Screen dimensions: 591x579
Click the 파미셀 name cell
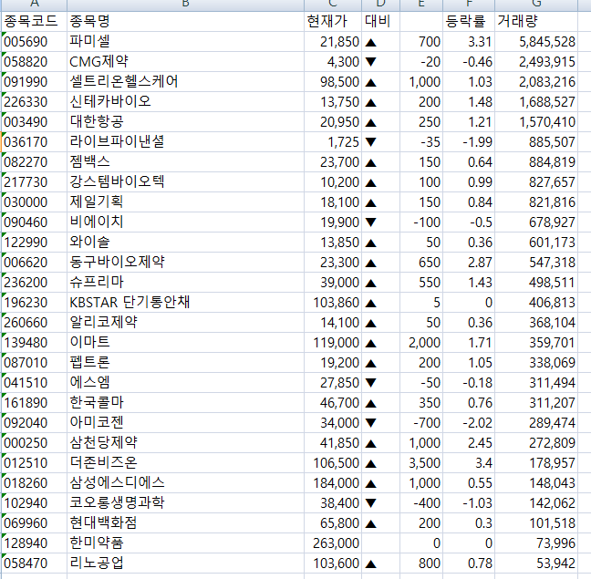(x=185, y=41)
